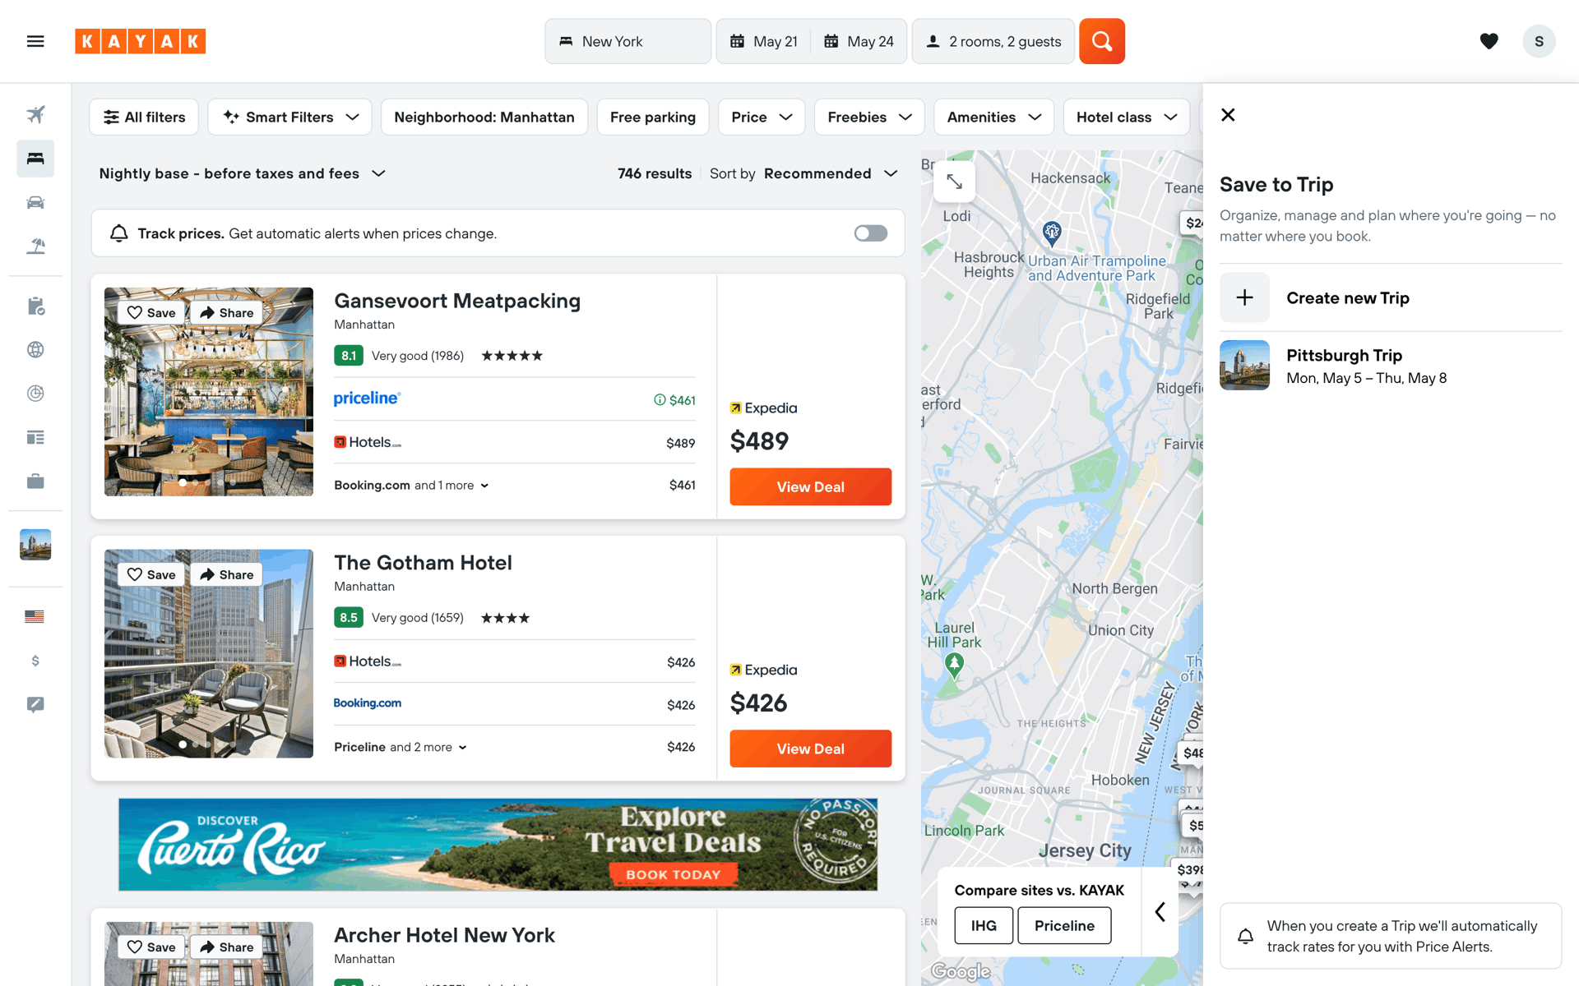Open the S profile avatar
The image size is (1579, 986).
(1539, 41)
